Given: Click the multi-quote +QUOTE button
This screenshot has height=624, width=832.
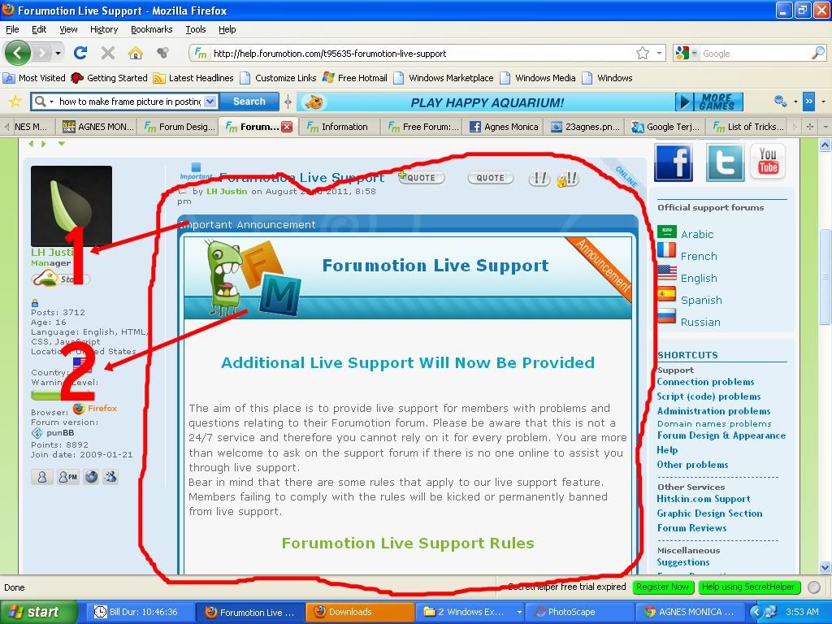Looking at the screenshot, I should click(x=422, y=178).
